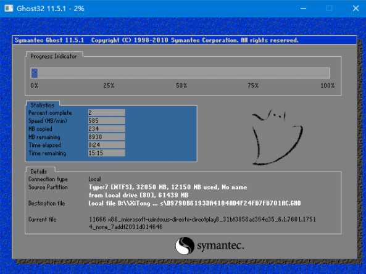Click the 0% progress scale marker

pos(35,86)
